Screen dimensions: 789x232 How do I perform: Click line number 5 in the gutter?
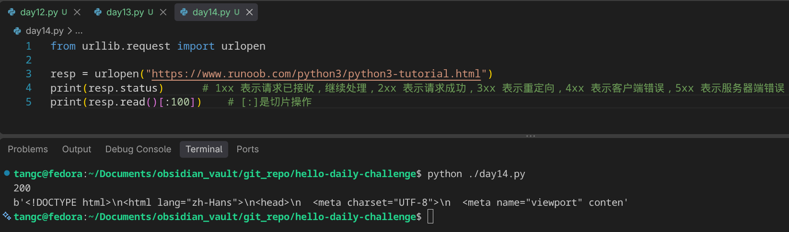(x=29, y=102)
